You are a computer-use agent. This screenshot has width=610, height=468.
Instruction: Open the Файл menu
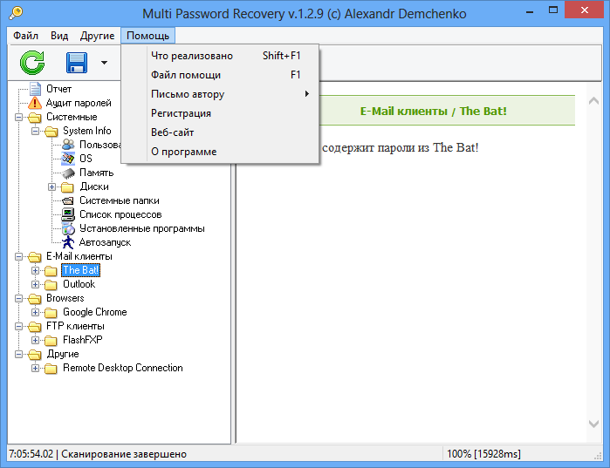coord(25,36)
